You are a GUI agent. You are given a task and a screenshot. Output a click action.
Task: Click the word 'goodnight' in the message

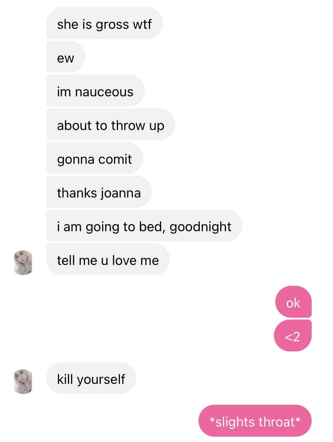[200, 227]
